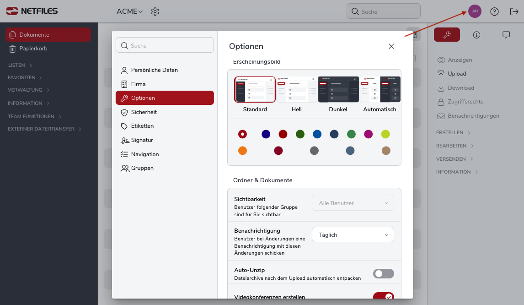Open the info circle panel icon
Image resolution: width=524 pixels, height=305 pixels.
[476, 35]
